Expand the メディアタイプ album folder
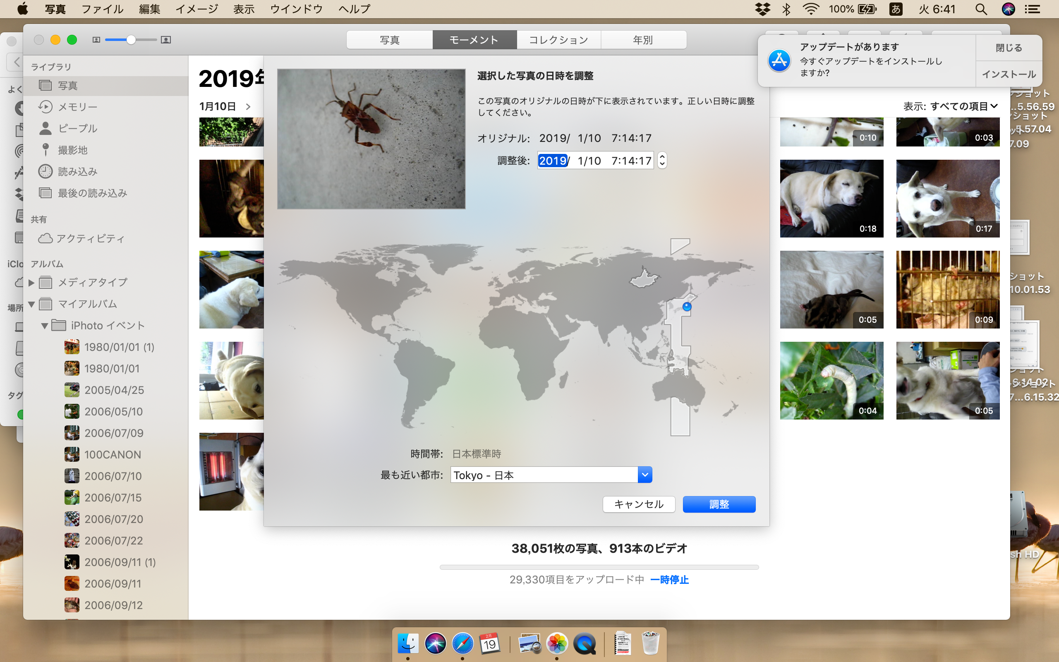Viewport: 1059px width, 662px height. [31, 283]
